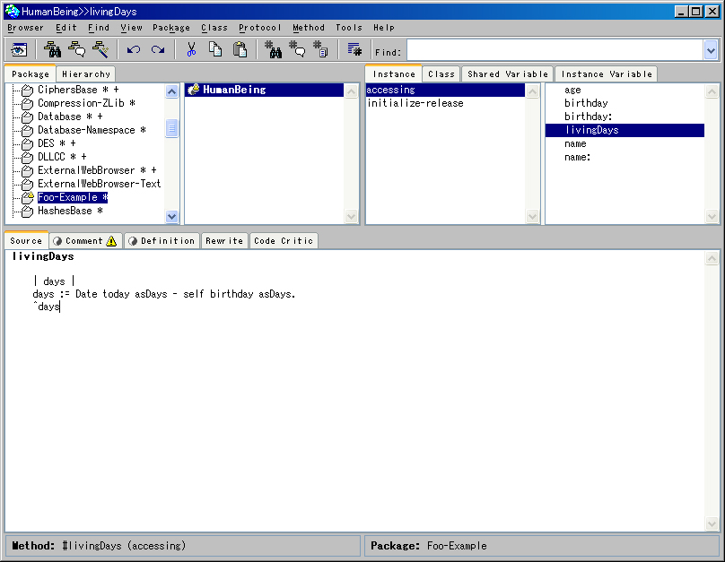
Task: Click the package icon beside DES
Action: (27, 144)
